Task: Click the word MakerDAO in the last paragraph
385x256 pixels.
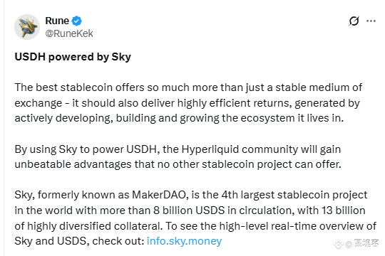Action: (159, 195)
